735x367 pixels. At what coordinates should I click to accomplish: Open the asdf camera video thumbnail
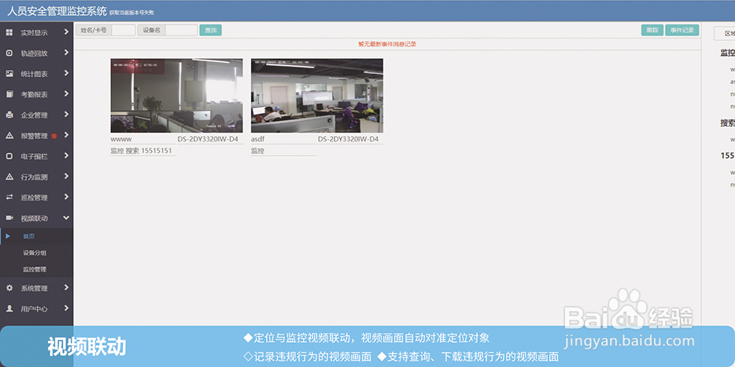tap(317, 96)
